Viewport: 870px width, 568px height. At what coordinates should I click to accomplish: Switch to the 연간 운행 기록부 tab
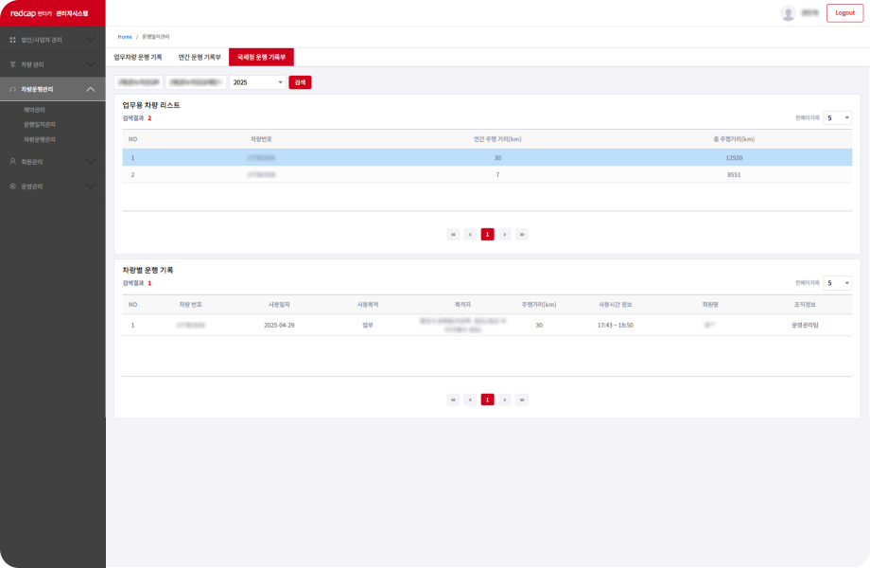[200, 57]
